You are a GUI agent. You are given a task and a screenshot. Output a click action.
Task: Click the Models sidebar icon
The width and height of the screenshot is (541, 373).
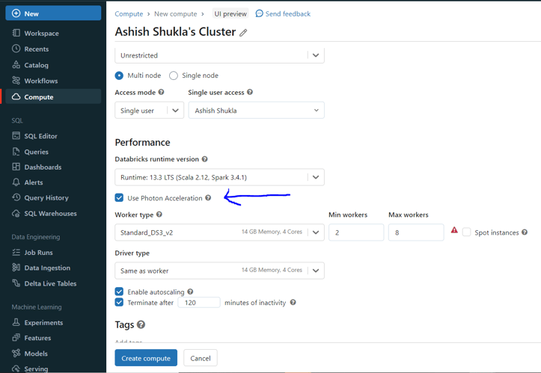[16, 354]
